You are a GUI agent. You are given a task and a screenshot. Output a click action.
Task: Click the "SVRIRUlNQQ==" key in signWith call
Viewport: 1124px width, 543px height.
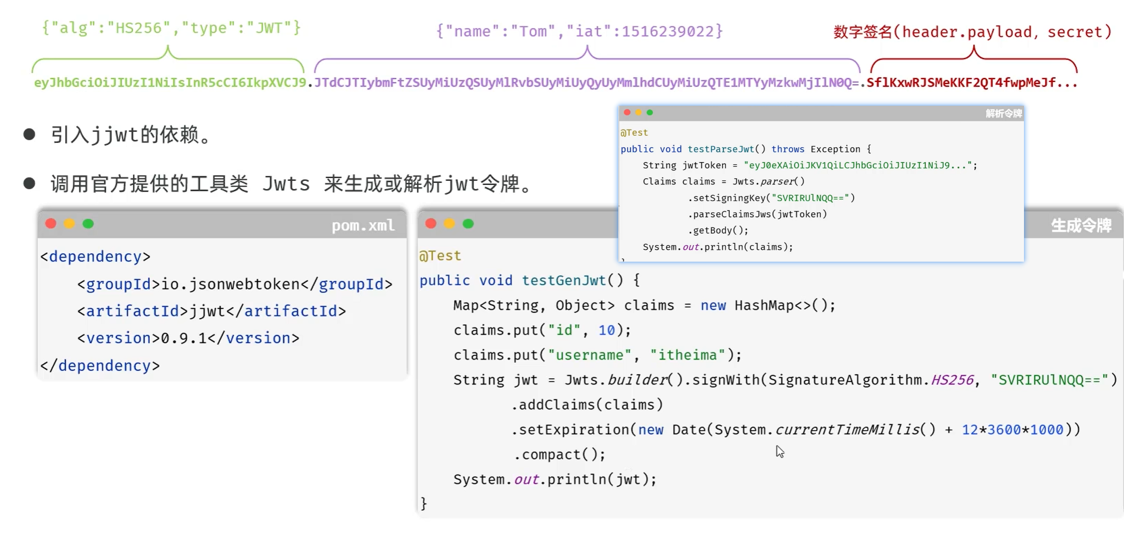tap(1049, 380)
